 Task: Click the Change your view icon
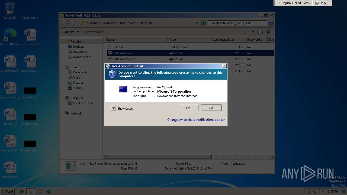tap(247, 32)
